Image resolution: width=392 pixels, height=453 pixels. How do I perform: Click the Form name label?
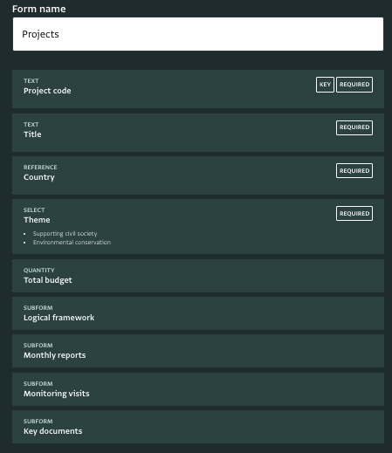click(x=39, y=9)
